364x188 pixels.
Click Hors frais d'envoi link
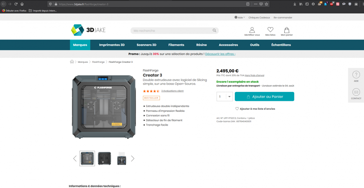(254, 75)
